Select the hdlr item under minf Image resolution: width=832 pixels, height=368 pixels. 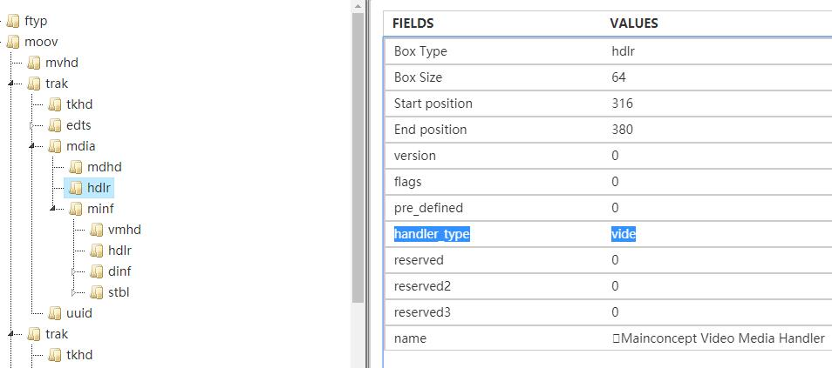(x=119, y=251)
